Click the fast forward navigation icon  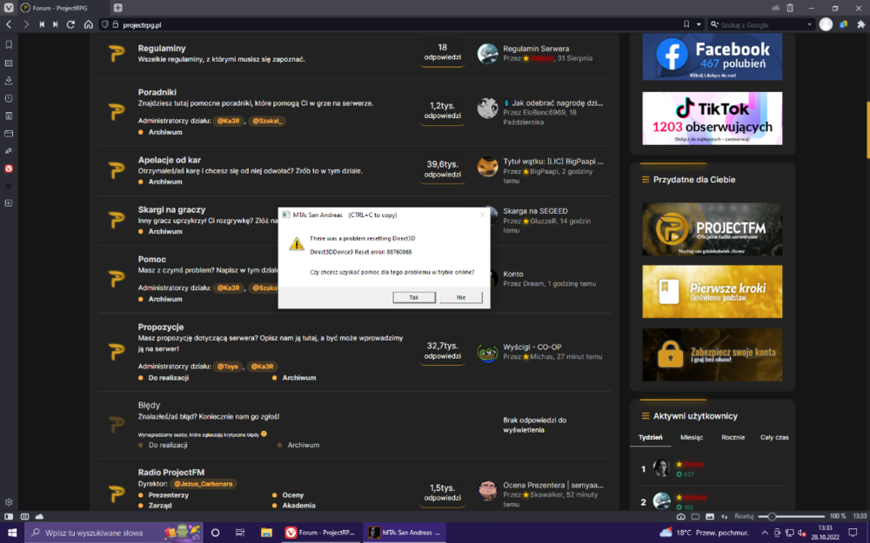pos(55,24)
